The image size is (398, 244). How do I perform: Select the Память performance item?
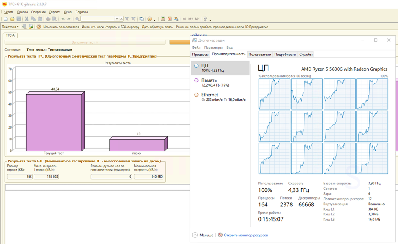(220, 82)
